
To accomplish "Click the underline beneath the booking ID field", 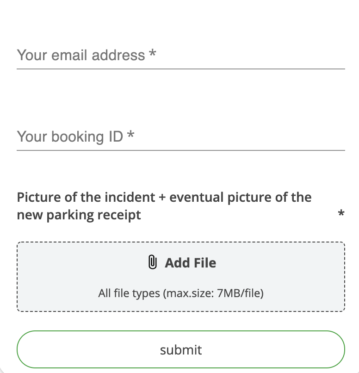I will coord(181,150).
